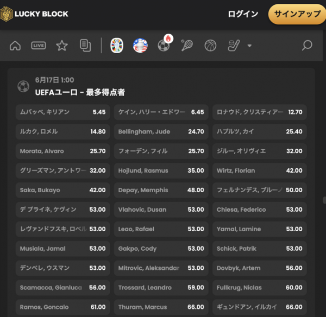Select グリーズマン, アントワー at 32.00
Image resolution: width=326 pixels, height=317 pixels.
coord(62,170)
